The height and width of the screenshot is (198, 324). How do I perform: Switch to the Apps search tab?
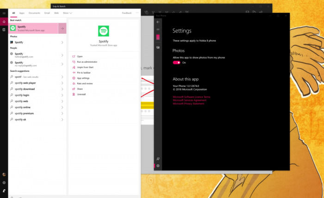[x=22, y=13]
